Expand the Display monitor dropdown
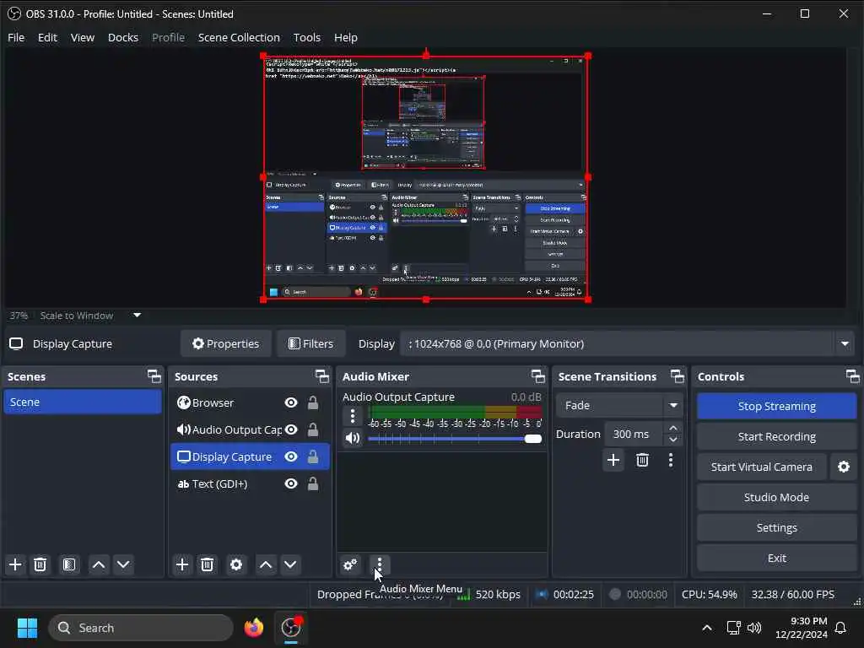 tap(845, 344)
